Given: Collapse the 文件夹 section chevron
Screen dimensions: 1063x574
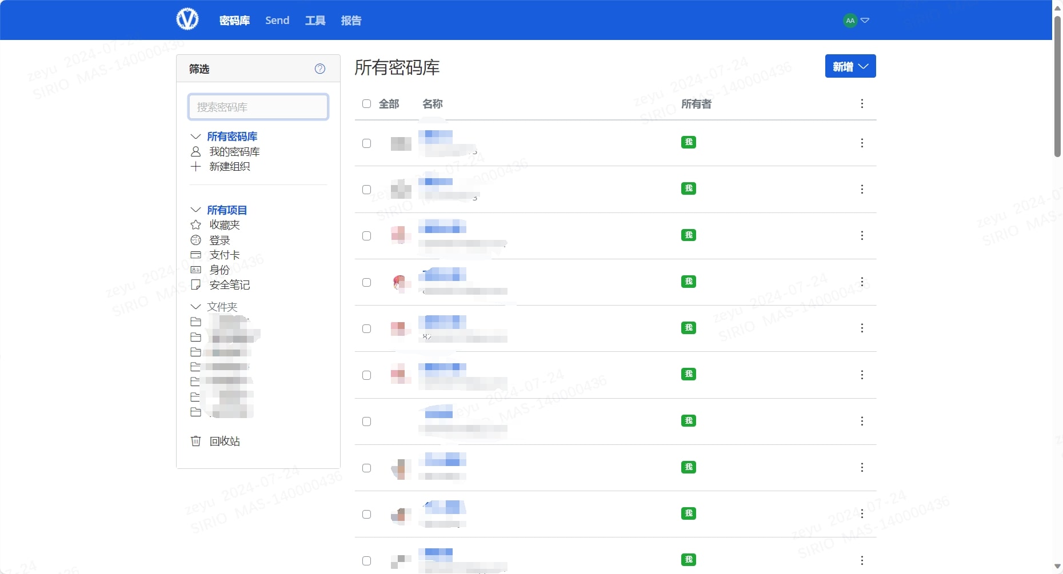Looking at the screenshot, I should pos(195,307).
